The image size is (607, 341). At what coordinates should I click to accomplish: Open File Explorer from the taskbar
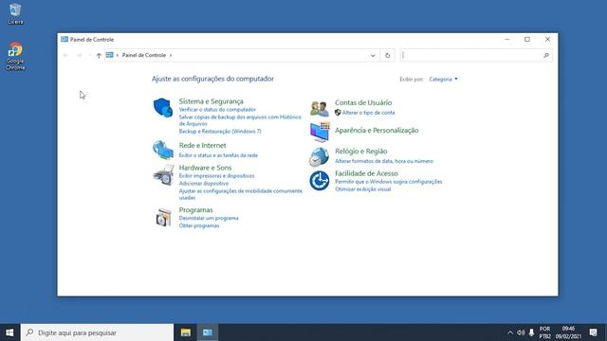(x=186, y=332)
